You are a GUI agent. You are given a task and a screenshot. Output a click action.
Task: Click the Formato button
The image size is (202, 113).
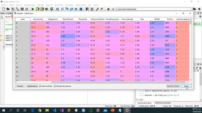pos(20,86)
